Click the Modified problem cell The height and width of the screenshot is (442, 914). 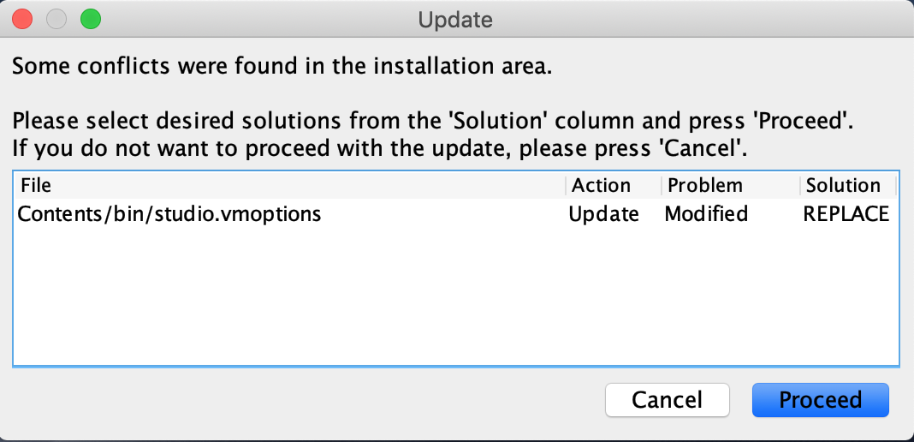pos(706,214)
